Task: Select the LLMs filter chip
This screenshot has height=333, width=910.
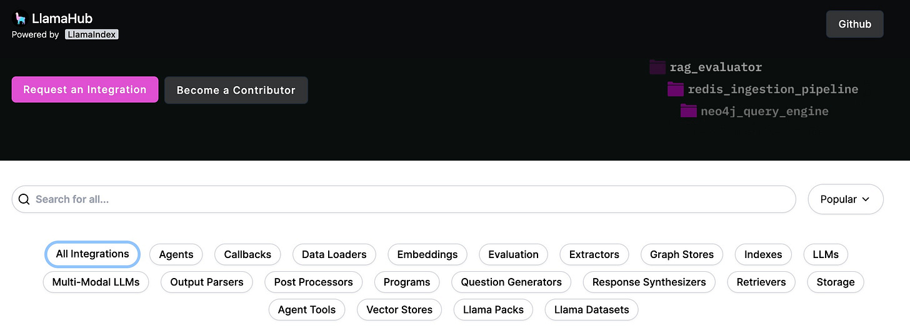Action: coord(826,254)
